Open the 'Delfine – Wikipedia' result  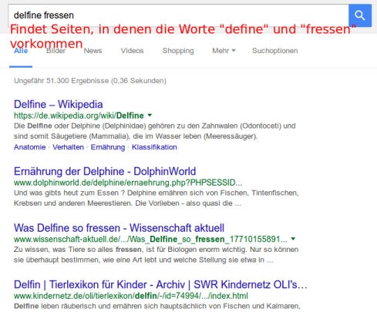coord(59,104)
